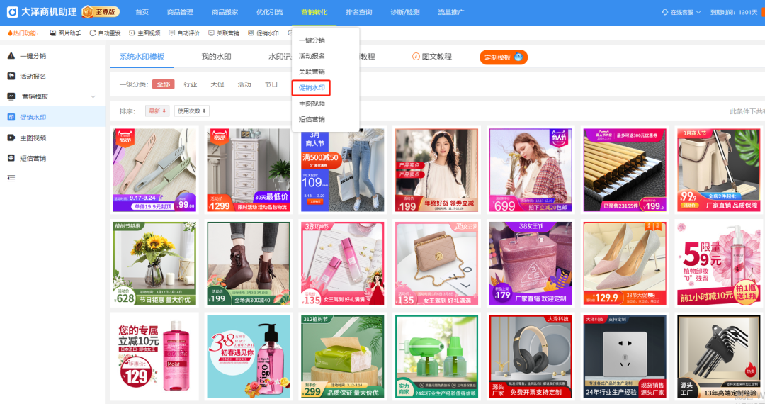This screenshot has width=765, height=404.
Task: Open the 自动评价 hot function
Action: coord(184,33)
